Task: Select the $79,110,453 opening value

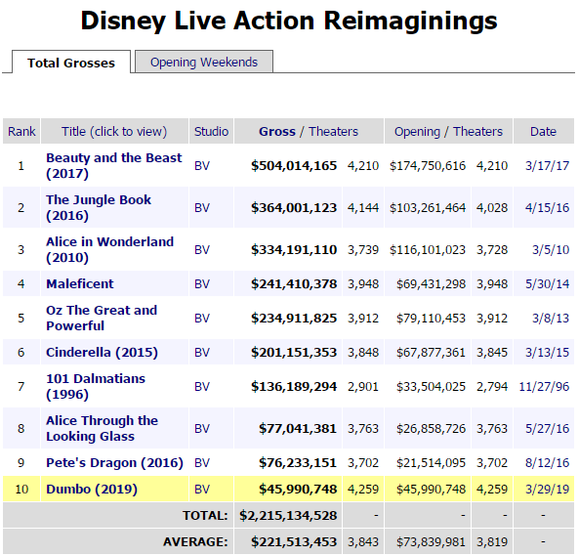Action: pos(431,319)
